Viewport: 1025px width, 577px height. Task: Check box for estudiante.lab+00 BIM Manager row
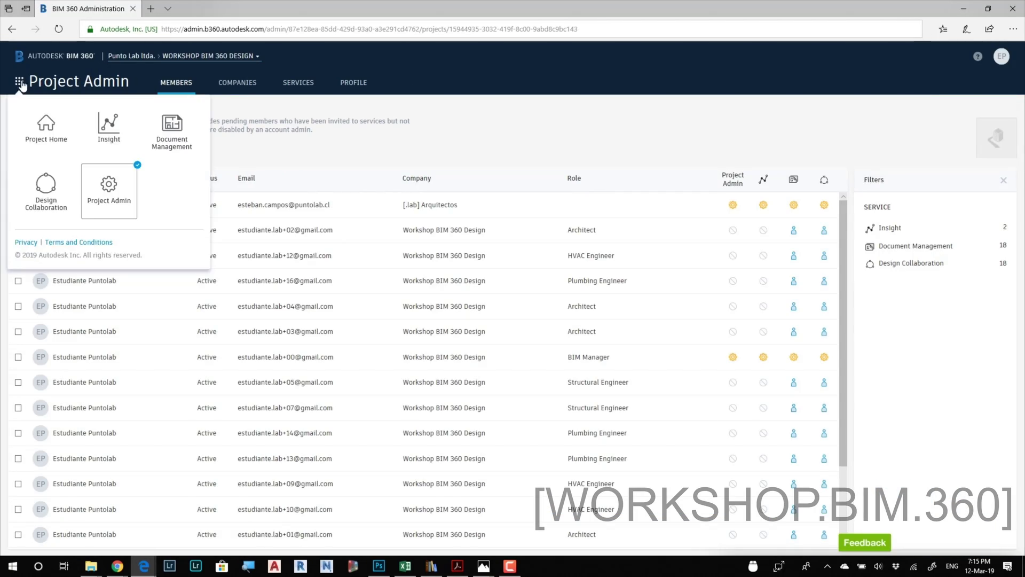(x=18, y=357)
